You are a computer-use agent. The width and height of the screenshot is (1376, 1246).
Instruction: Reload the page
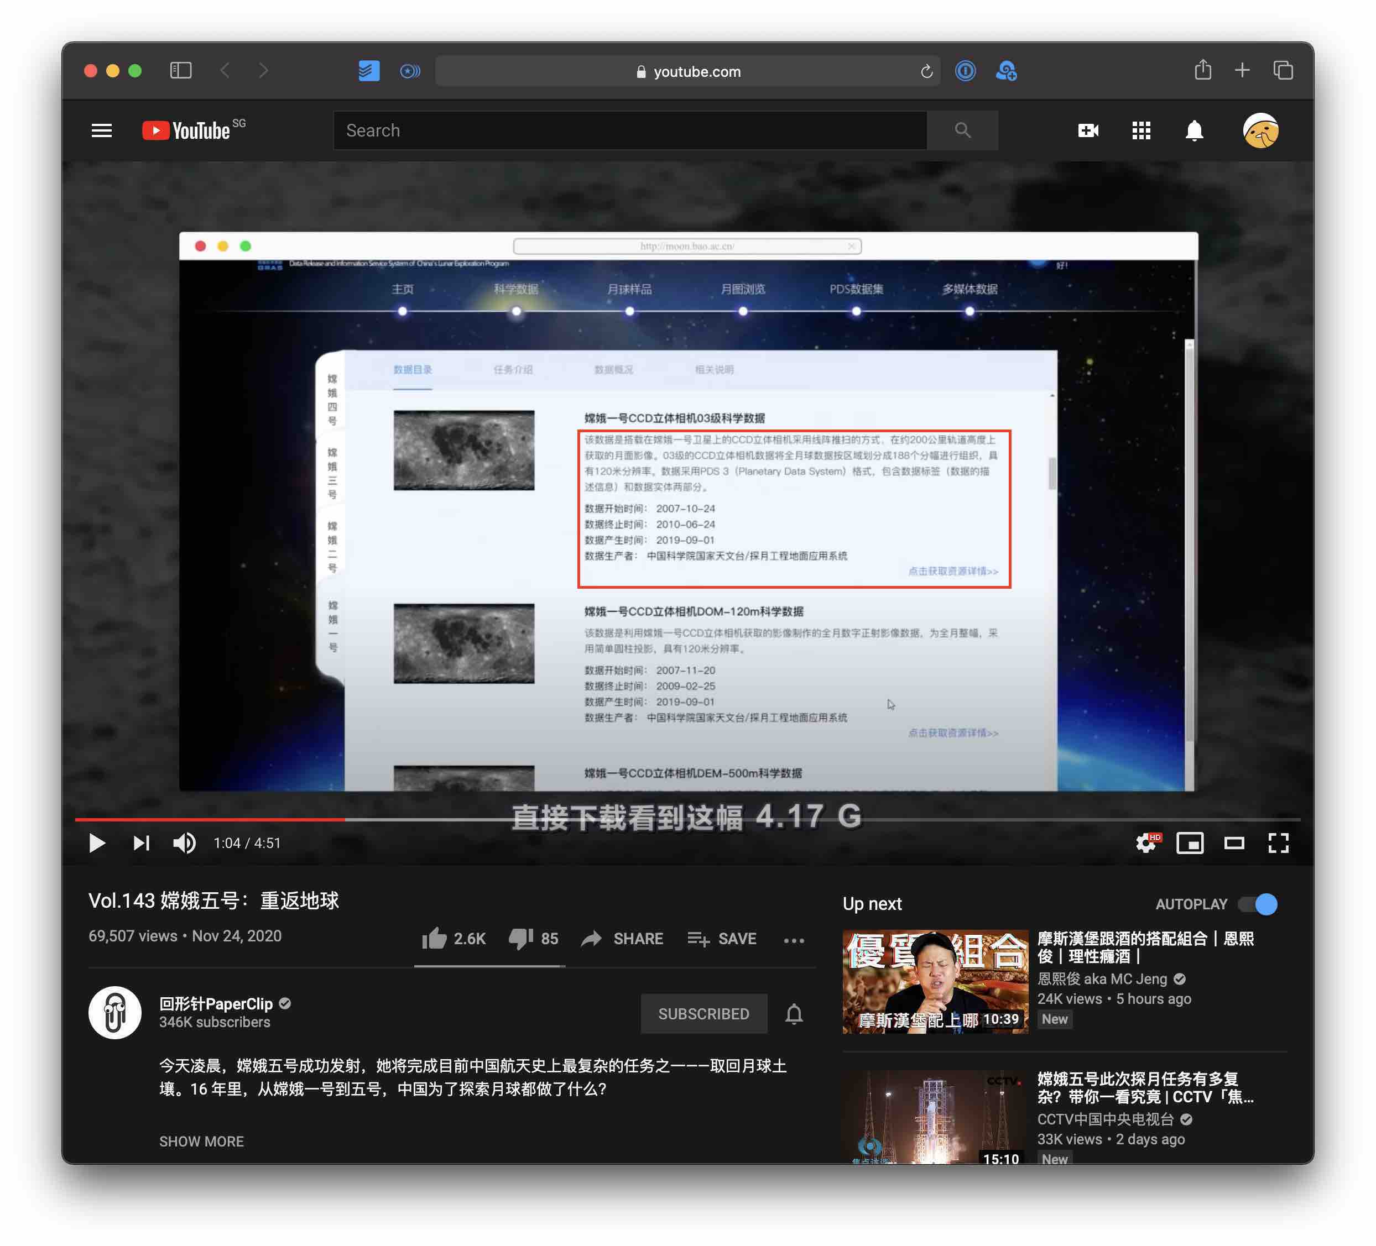(926, 71)
